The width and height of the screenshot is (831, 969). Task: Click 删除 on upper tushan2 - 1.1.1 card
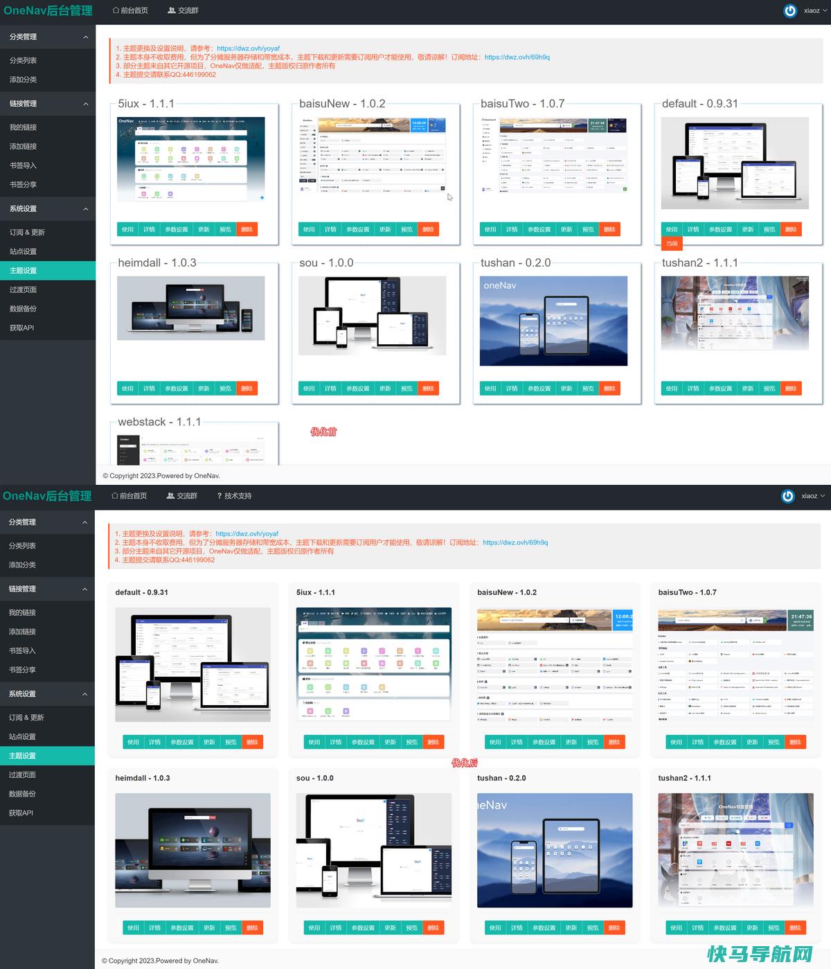click(x=791, y=389)
